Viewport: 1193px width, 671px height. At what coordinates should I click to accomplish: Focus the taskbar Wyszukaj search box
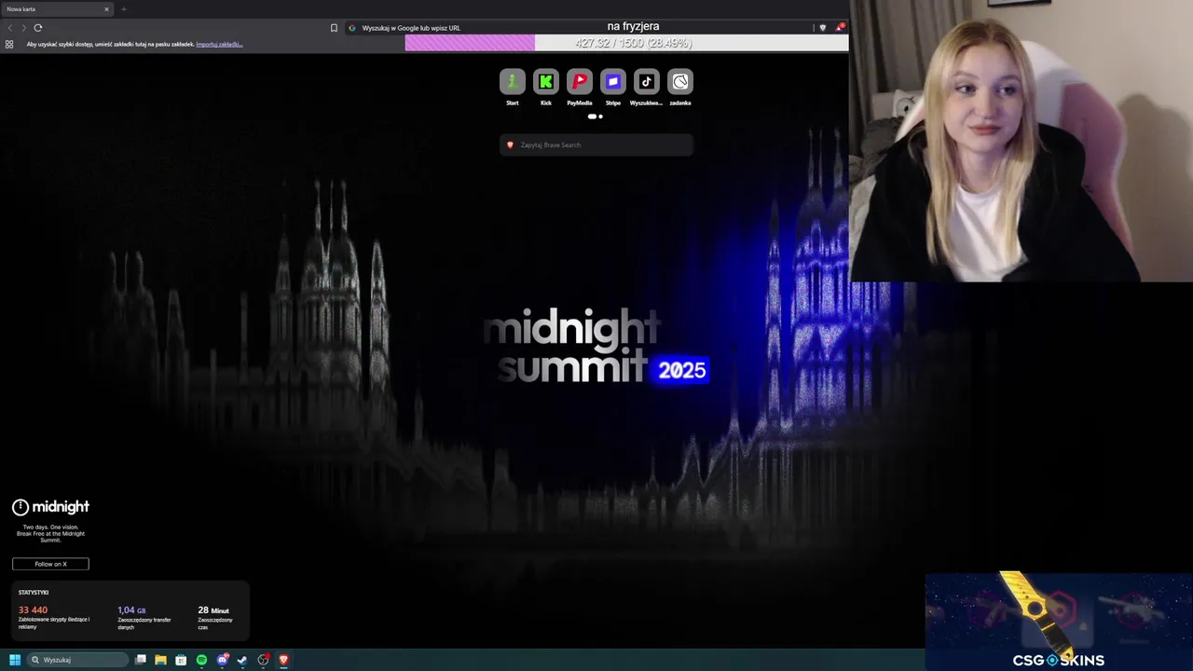pos(77,660)
